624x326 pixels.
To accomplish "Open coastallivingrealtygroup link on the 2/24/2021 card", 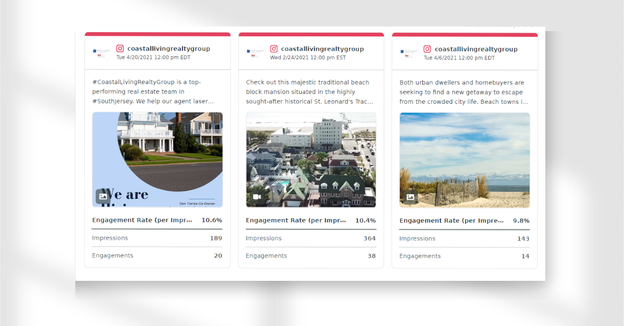I will click(322, 49).
